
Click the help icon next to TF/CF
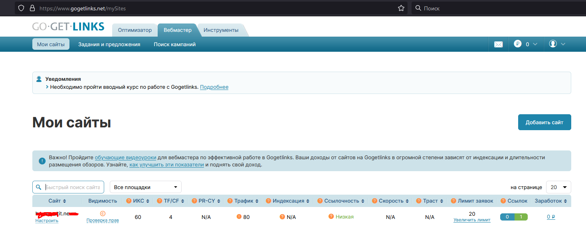click(159, 201)
